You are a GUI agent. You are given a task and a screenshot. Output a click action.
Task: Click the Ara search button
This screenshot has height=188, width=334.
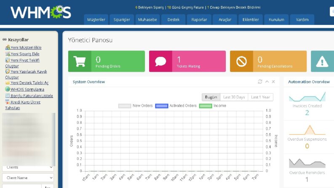coord(48,186)
